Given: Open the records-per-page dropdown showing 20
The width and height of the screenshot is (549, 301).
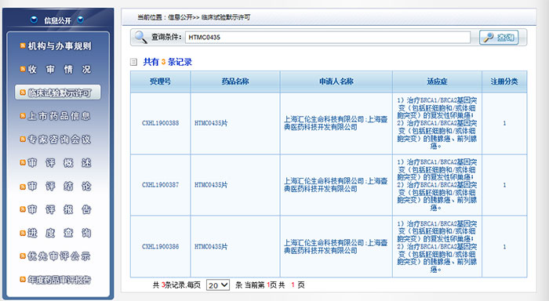Looking at the screenshot, I should 218,285.
